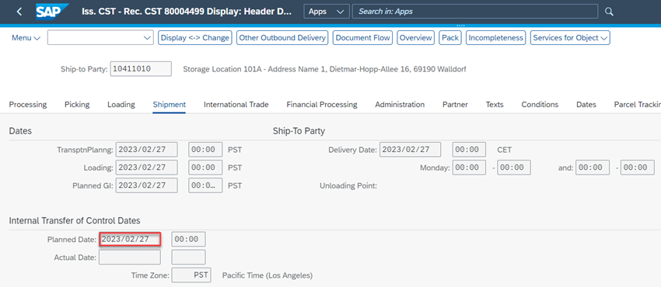Go back using the header back arrow
The height and width of the screenshot is (287, 661).
(19, 12)
